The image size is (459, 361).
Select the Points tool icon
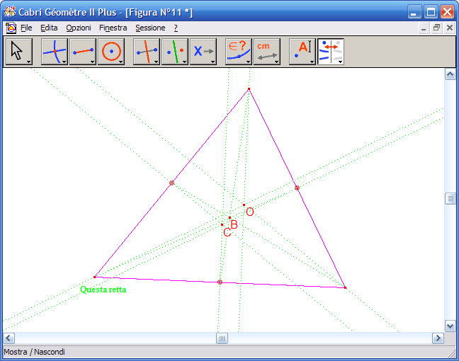click(x=55, y=51)
